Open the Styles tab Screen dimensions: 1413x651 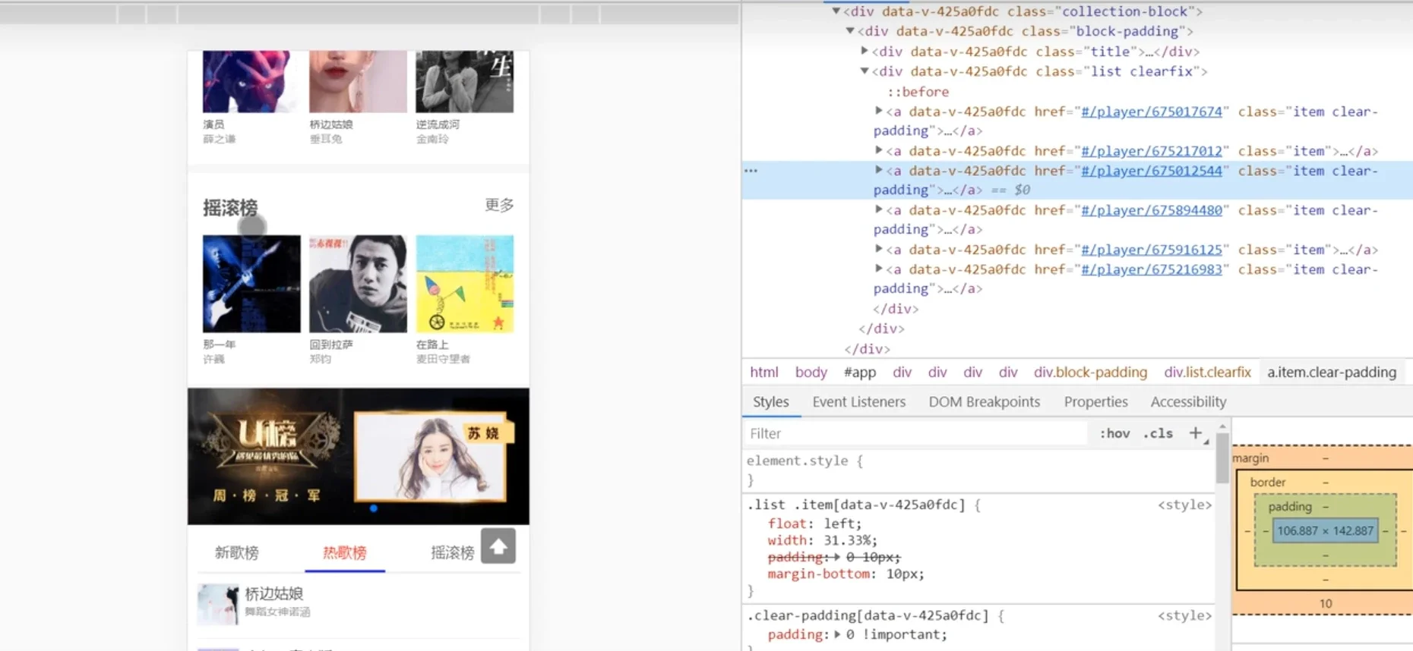click(x=770, y=401)
